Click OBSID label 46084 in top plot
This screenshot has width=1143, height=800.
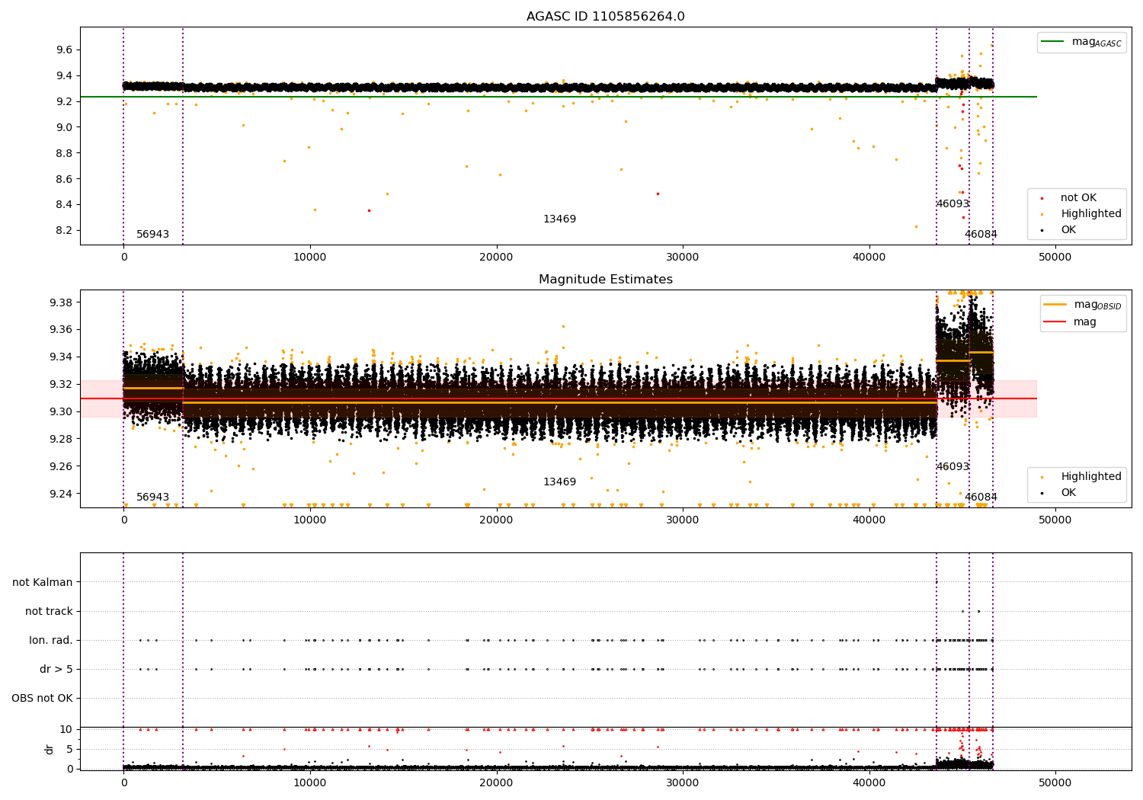tap(981, 235)
